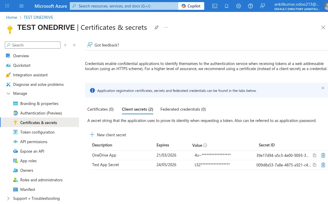Navigate to Home via breadcrumb link
This screenshot has height=204, width=328.
[11, 17]
